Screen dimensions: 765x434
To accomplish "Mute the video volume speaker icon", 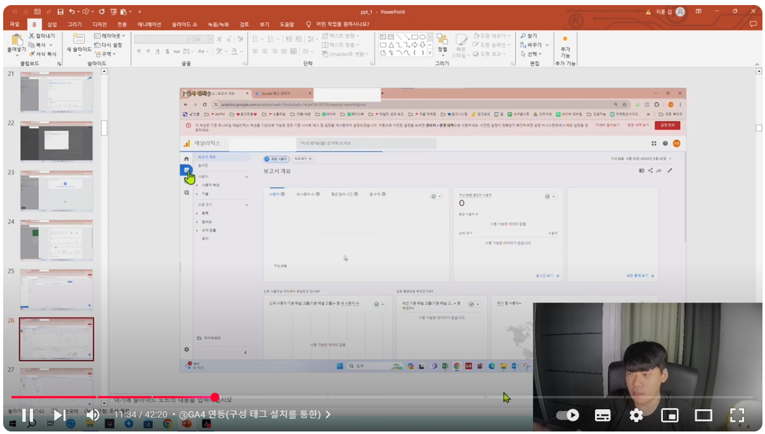I will (93, 416).
